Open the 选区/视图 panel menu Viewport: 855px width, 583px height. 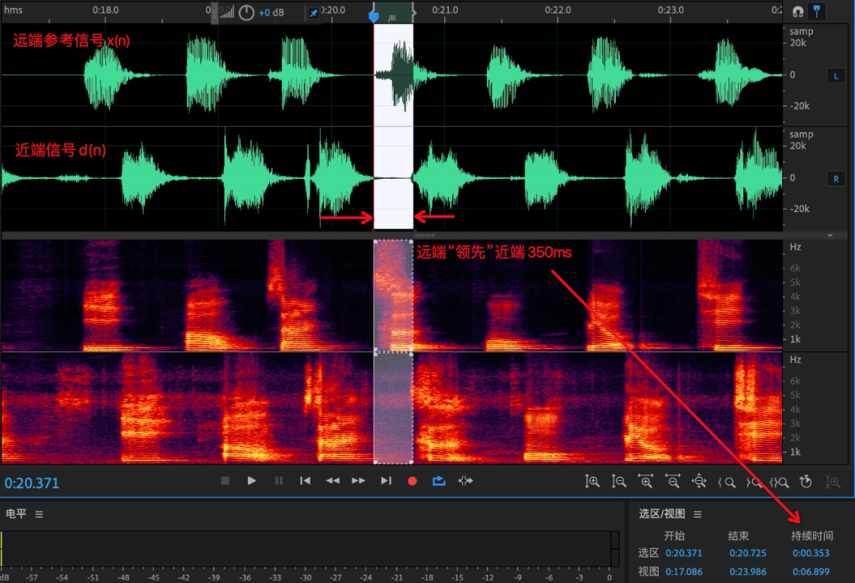click(x=697, y=514)
